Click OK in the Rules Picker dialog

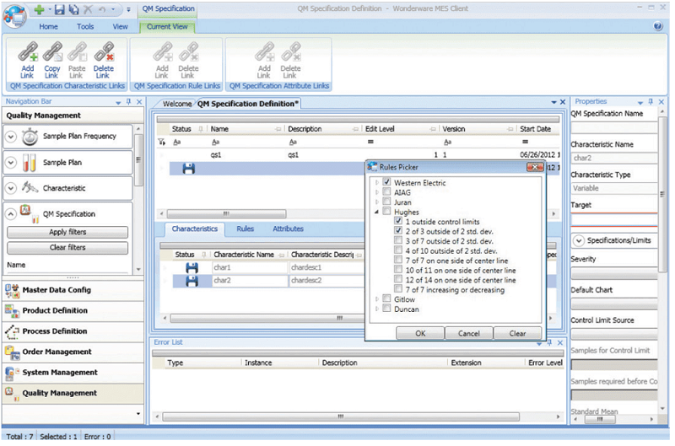420,333
